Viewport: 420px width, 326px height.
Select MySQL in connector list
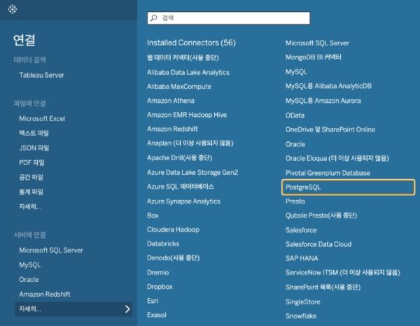coord(296,72)
